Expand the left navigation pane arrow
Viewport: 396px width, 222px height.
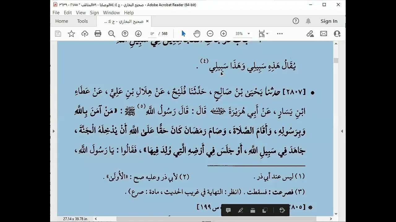(54, 131)
